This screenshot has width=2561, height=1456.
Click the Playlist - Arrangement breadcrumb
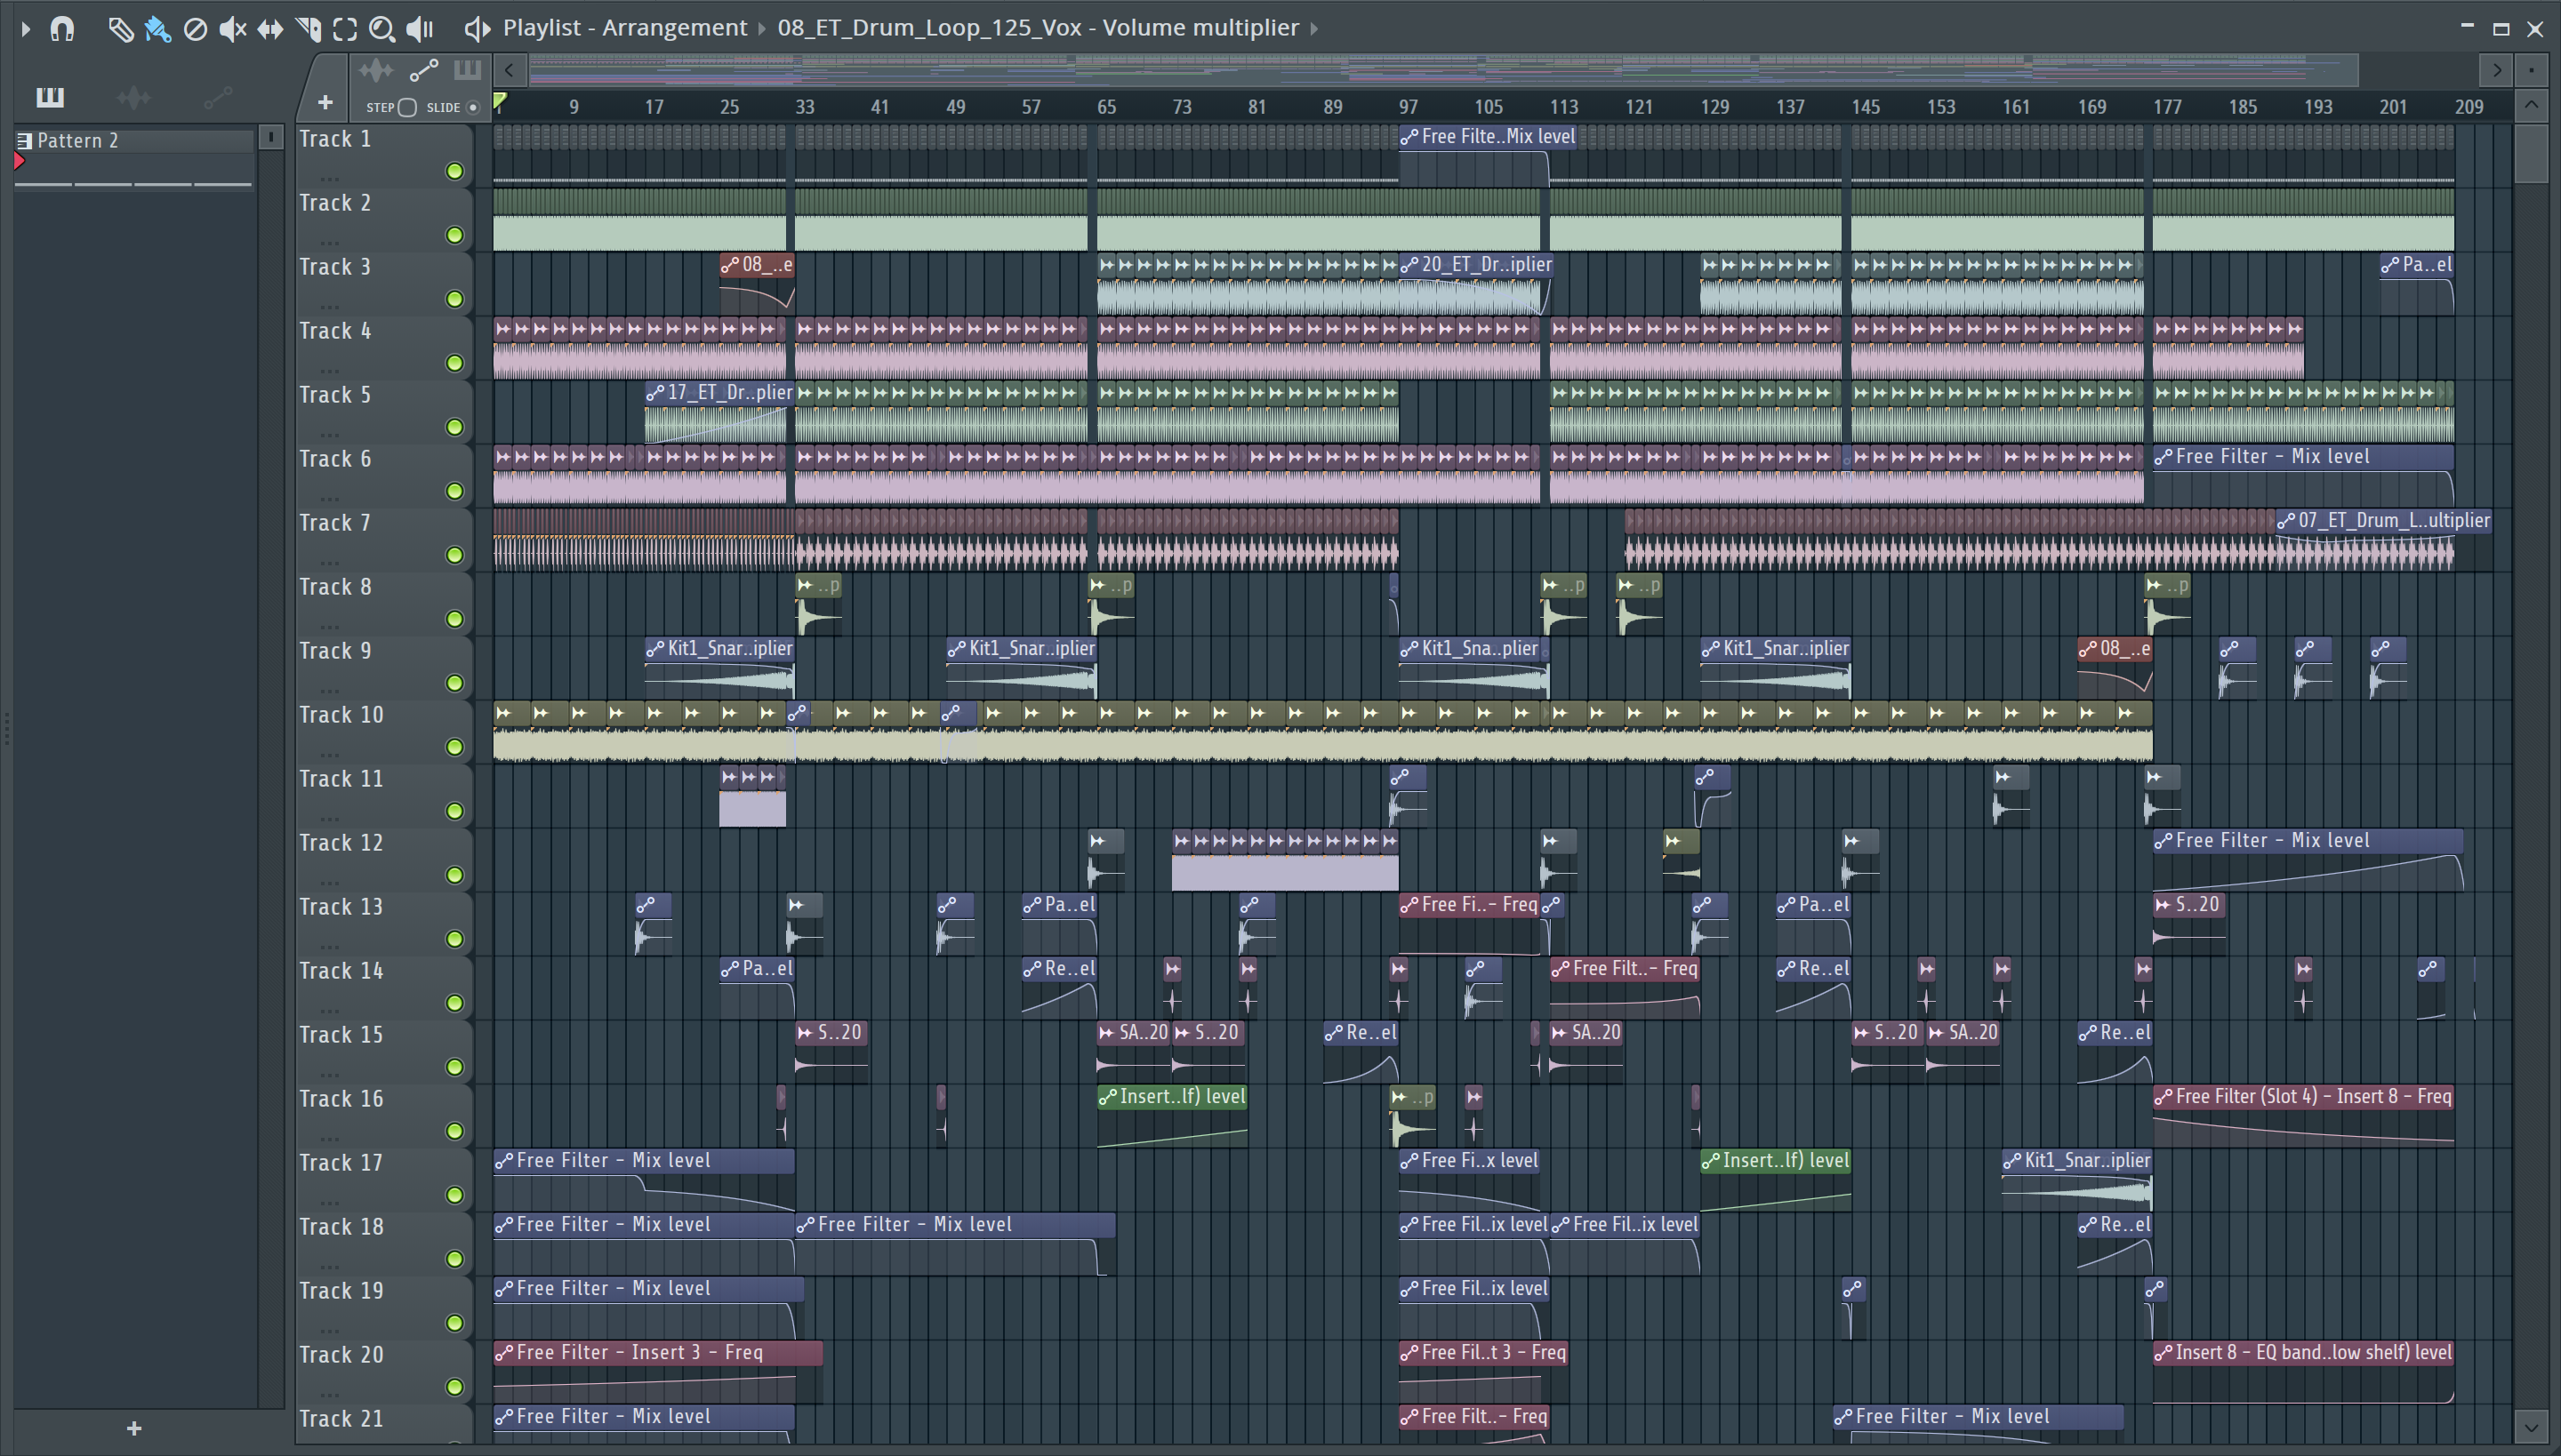click(x=624, y=28)
